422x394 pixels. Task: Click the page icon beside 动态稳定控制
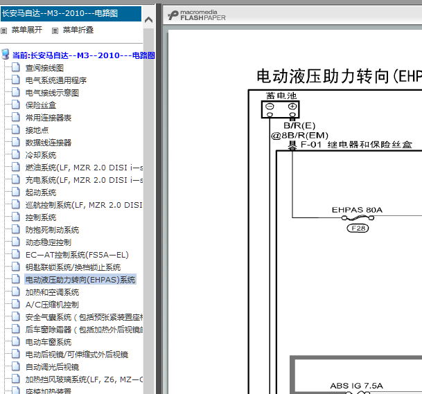click(16, 242)
